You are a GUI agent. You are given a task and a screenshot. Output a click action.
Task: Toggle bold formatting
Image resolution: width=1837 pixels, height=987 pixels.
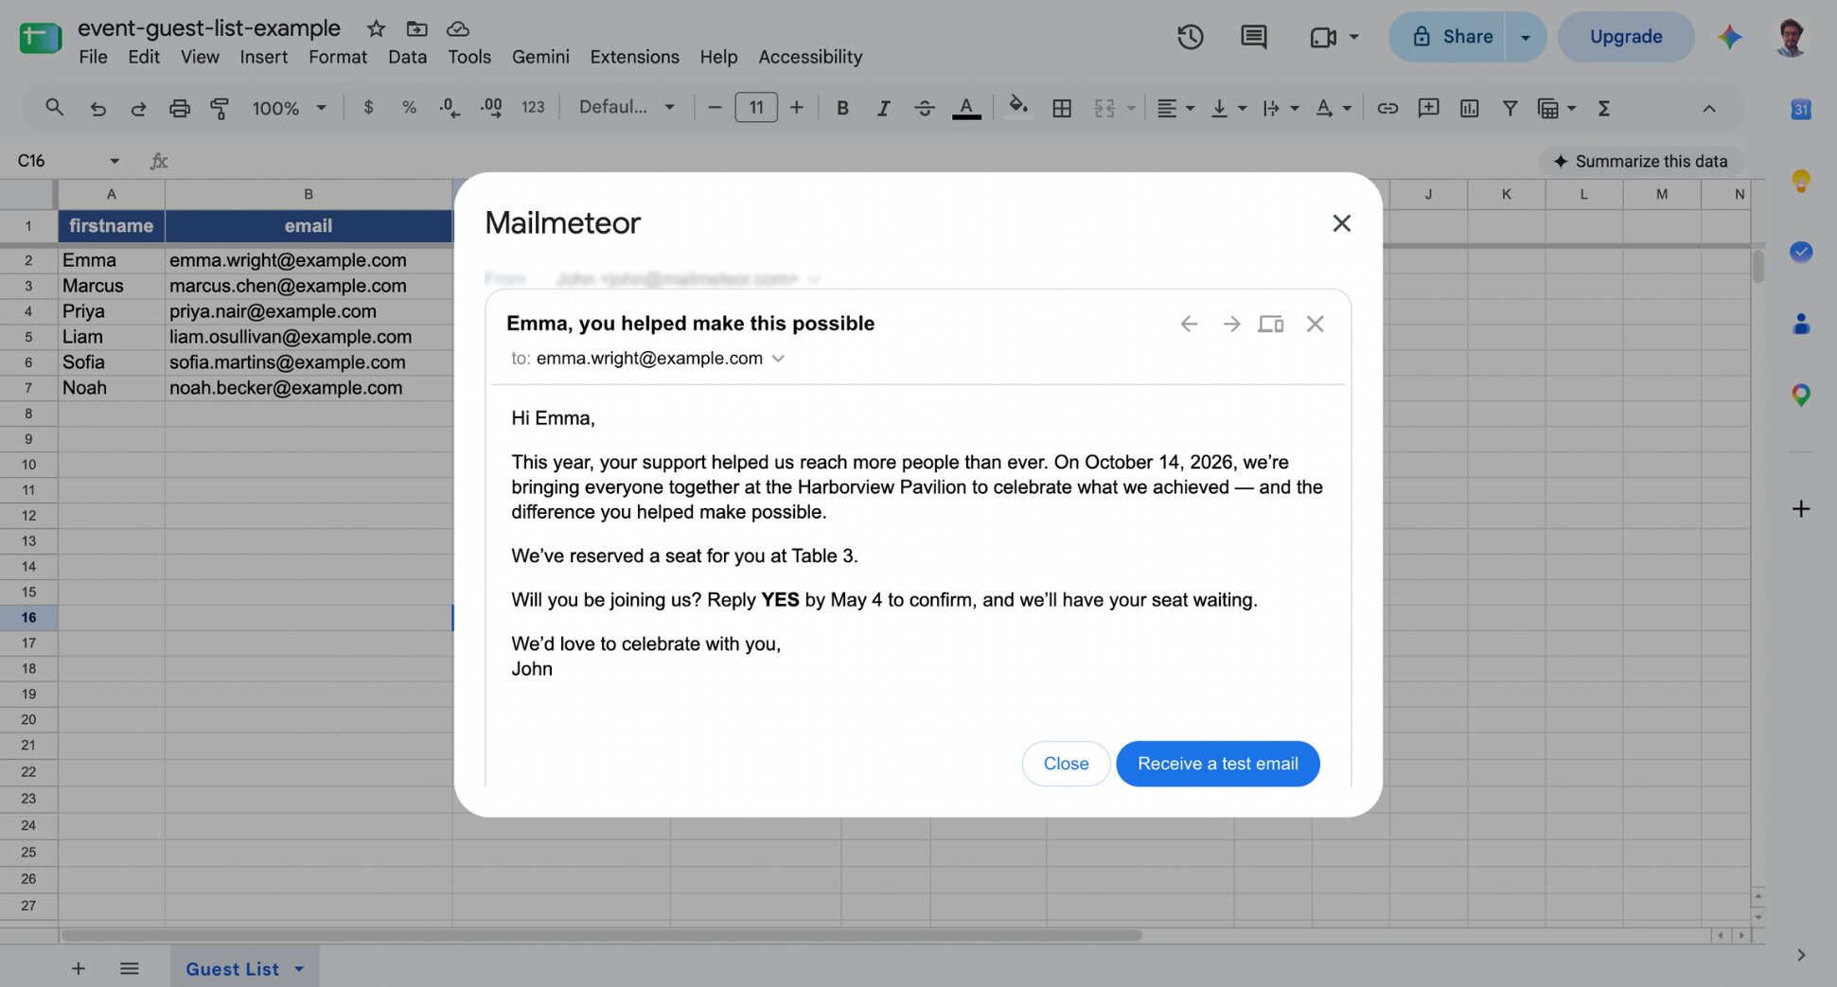pos(842,108)
